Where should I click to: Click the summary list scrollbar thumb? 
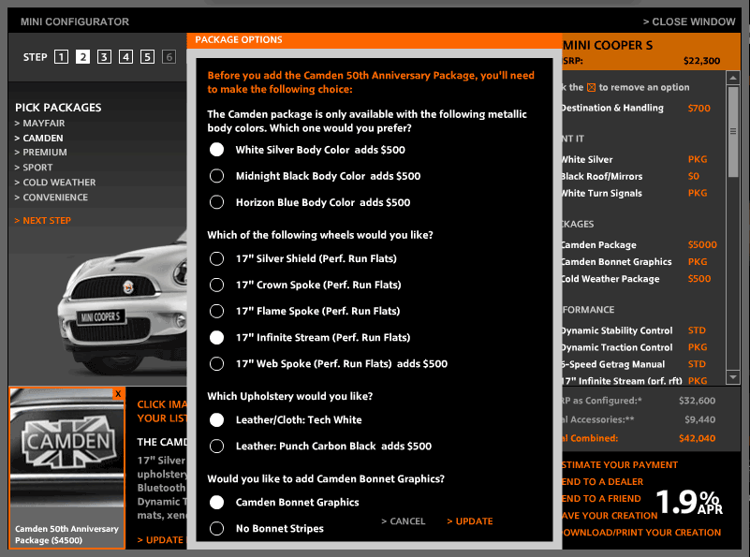733,131
